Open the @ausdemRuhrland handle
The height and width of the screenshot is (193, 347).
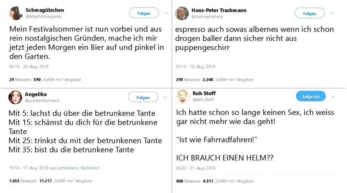(x=42, y=100)
